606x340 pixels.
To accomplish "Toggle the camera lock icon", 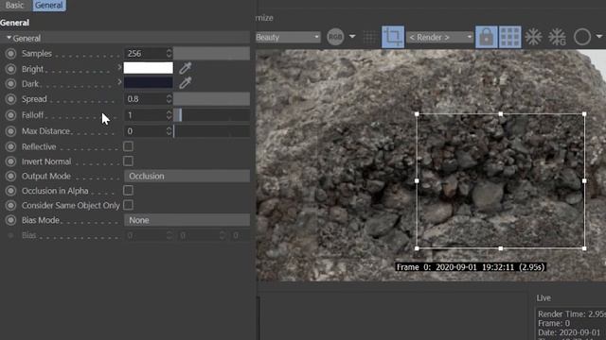I will click(x=486, y=37).
